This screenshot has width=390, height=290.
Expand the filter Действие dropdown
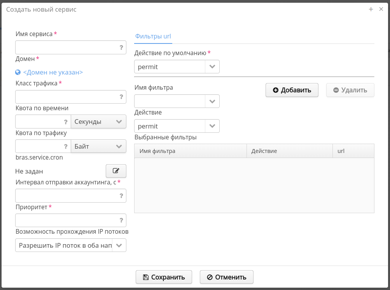coord(212,126)
